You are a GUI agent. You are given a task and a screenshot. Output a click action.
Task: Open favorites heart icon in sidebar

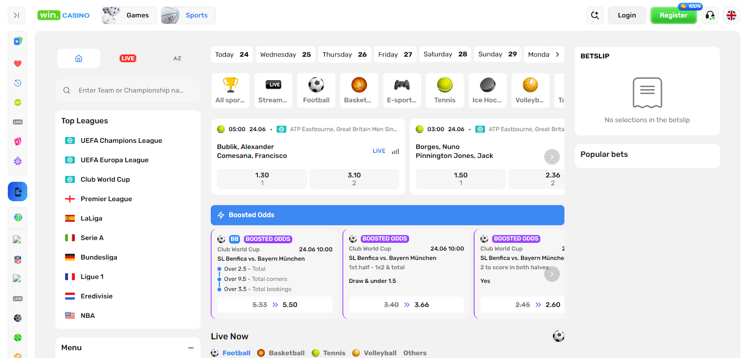click(18, 63)
